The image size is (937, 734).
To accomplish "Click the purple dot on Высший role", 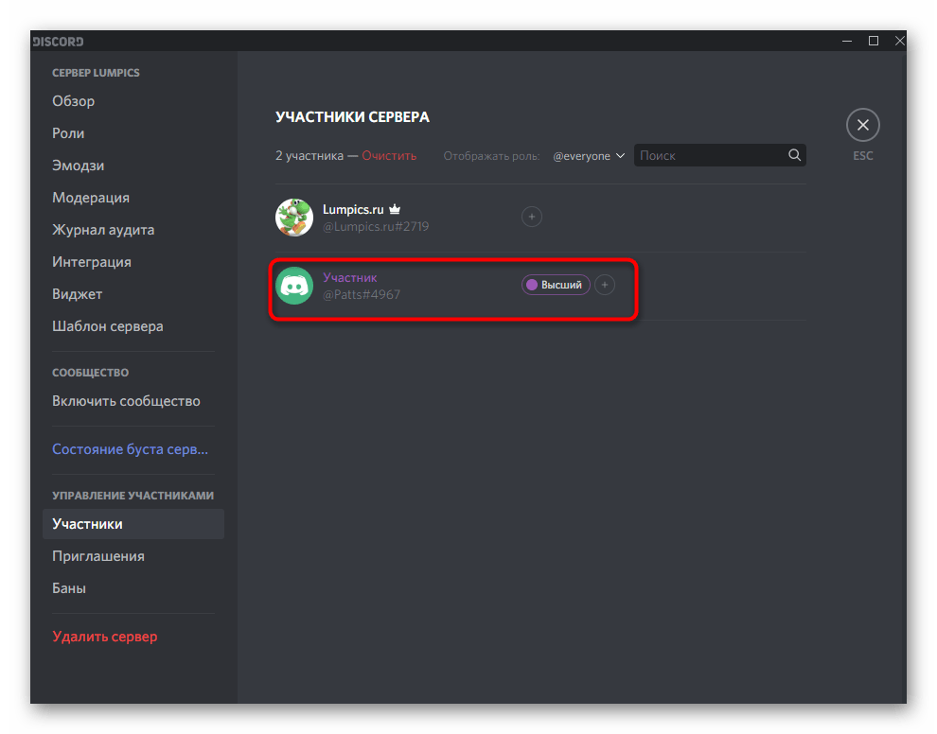I will click(x=532, y=285).
